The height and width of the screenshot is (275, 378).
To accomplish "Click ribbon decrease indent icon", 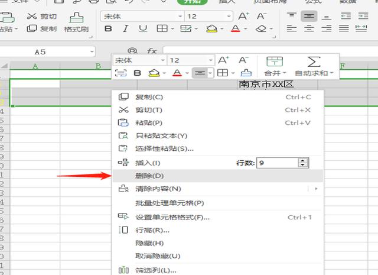I will click(x=346, y=16).
